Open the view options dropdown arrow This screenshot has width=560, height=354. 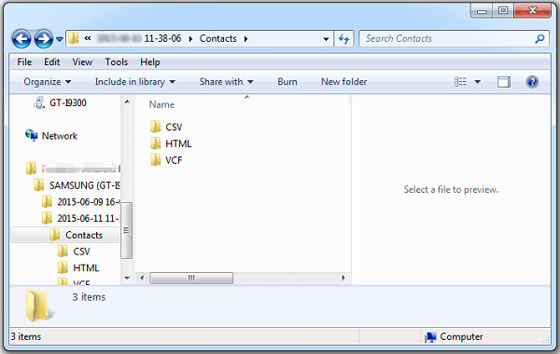point(477,82)
